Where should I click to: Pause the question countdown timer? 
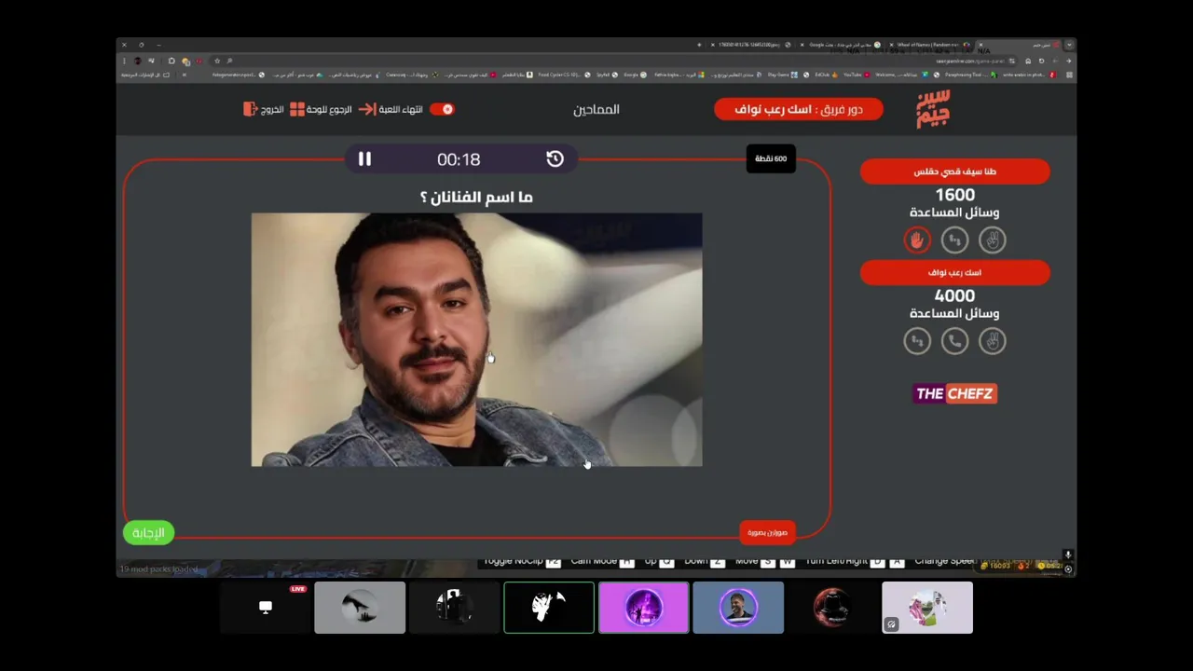[364, 159]
